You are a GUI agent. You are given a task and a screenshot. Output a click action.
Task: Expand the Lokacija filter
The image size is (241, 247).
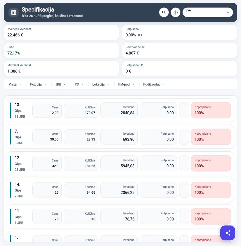101,84
